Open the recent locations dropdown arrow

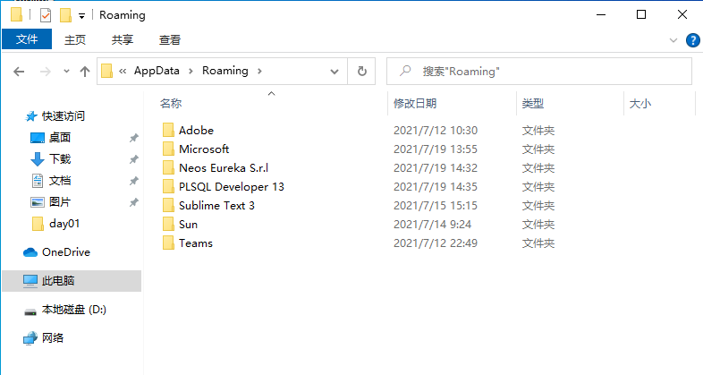(x=66, y=72)
